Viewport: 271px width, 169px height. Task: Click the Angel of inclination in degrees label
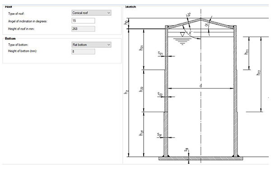click(x=28, y=21)
